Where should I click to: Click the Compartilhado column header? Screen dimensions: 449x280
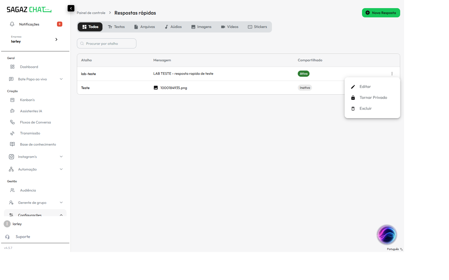click(x=310, y=60)
